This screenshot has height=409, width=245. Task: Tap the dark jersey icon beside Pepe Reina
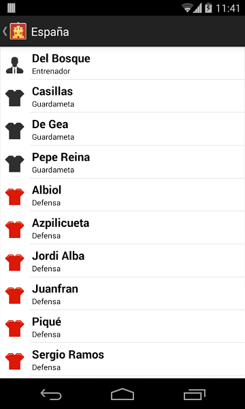(x=15, y=164)
